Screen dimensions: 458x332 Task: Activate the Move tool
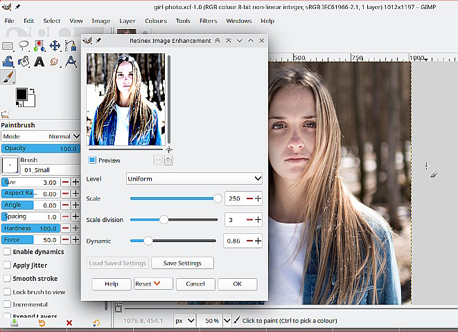55,46
